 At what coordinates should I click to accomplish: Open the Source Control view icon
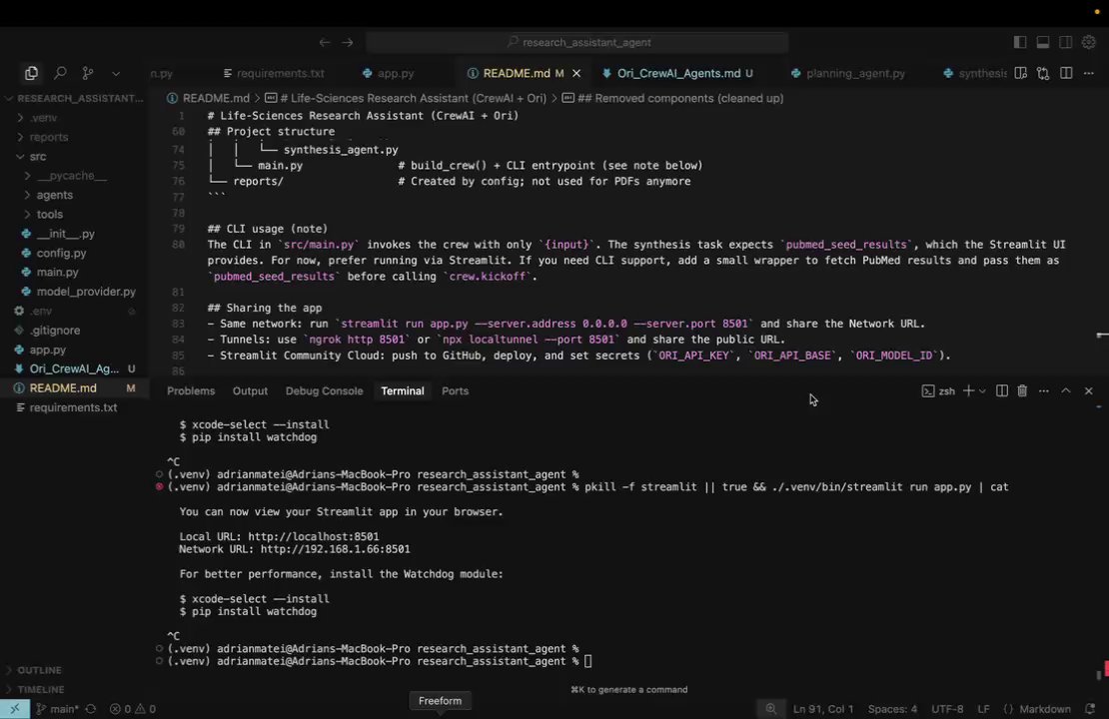click(88, 73)
